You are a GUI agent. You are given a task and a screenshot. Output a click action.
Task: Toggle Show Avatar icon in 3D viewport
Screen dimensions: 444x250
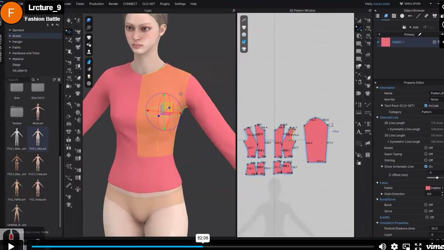(x=89, y=52)
